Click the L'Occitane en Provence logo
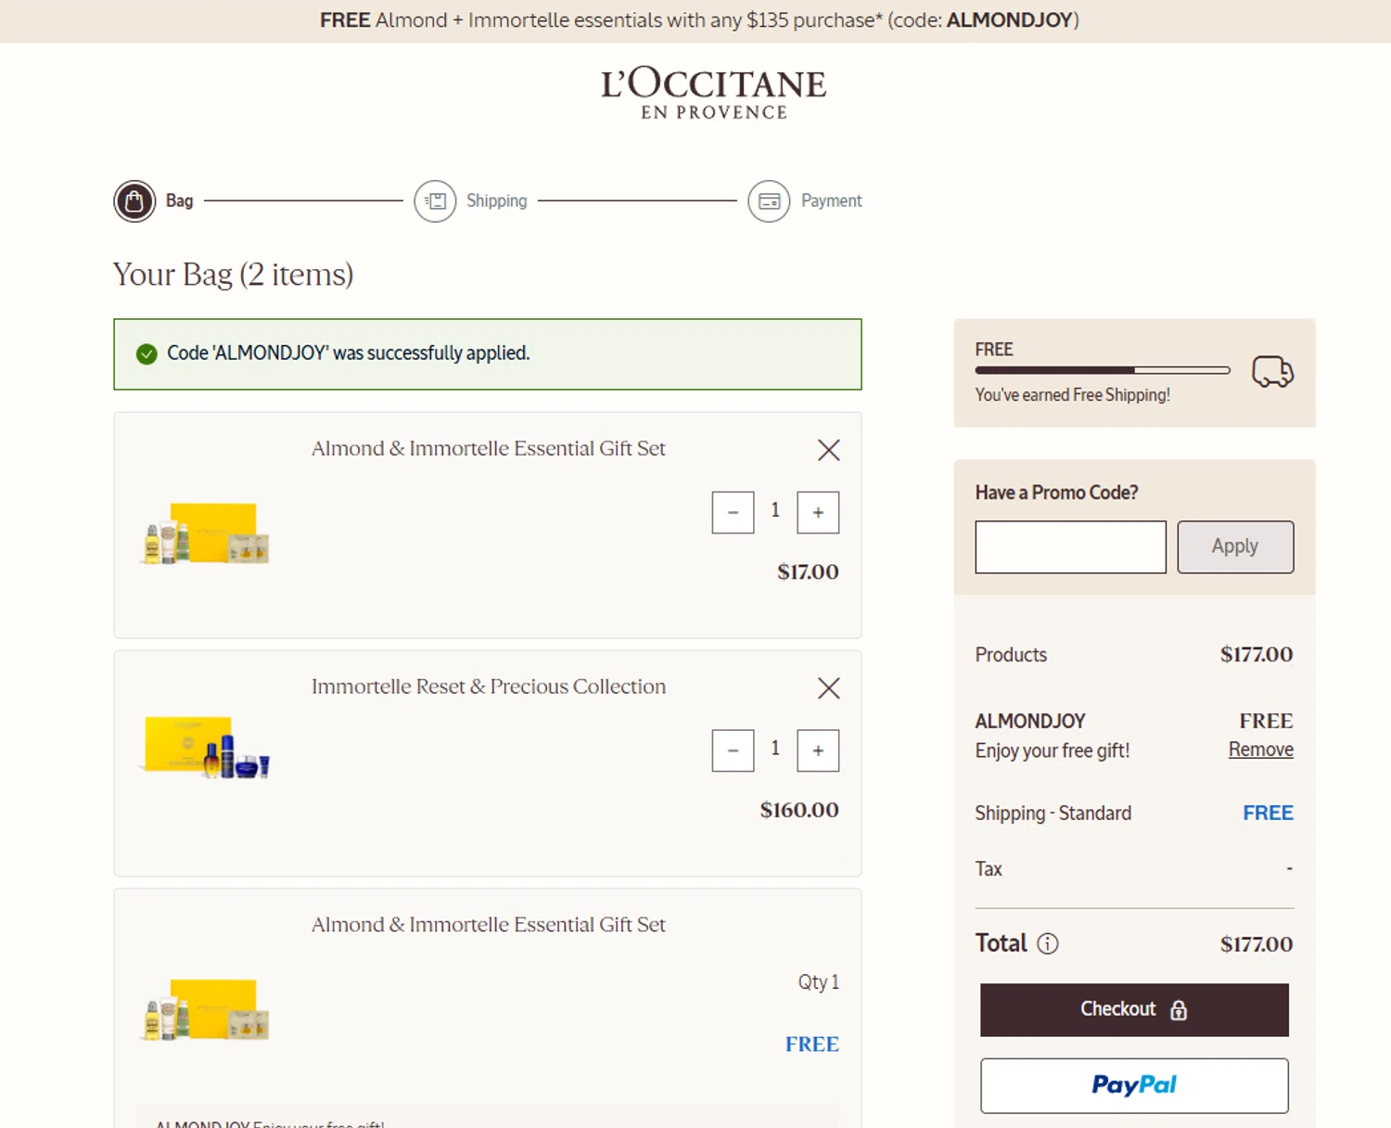1391x1128 pixels. (713, 93)
